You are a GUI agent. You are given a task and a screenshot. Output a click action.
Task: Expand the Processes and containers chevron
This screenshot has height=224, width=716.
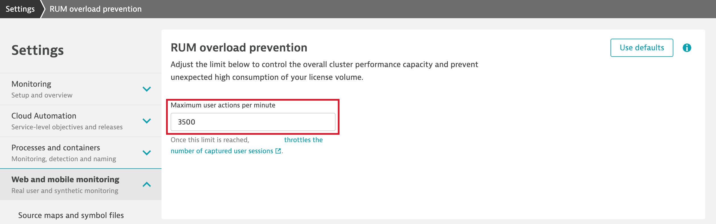pyautogui.click(x=146, y=153)
